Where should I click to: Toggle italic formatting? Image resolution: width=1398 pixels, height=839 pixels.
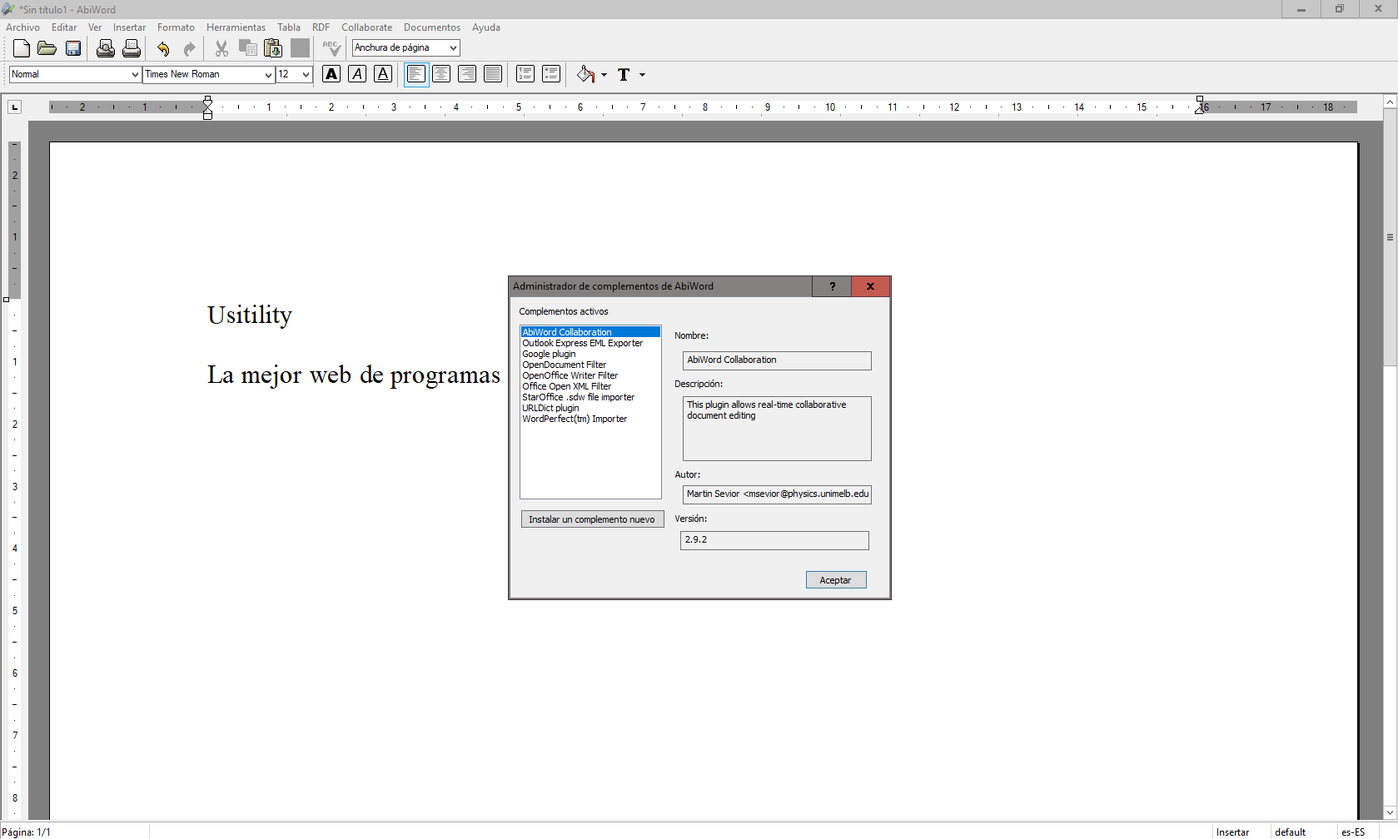(x=357, y=74)
